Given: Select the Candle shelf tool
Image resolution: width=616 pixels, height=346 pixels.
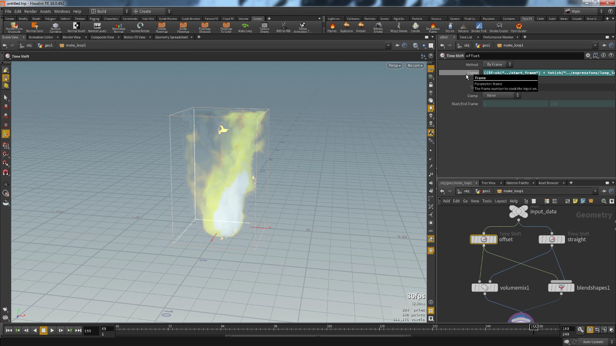Looking at the screenshot, I should pos(415,27).
